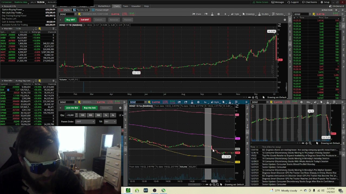Launch OnDemand mode
Viewport: 346px width, 194px height.
click(x=337, y=6)
